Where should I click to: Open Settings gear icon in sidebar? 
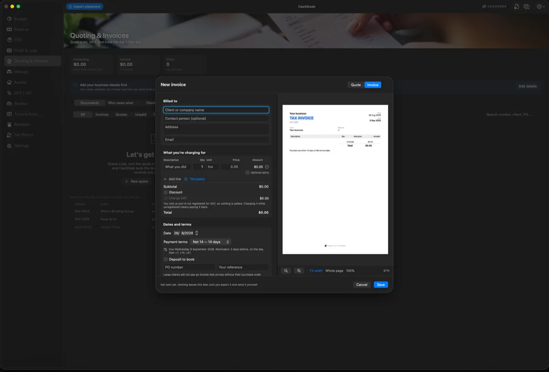[x=9, y=146]
